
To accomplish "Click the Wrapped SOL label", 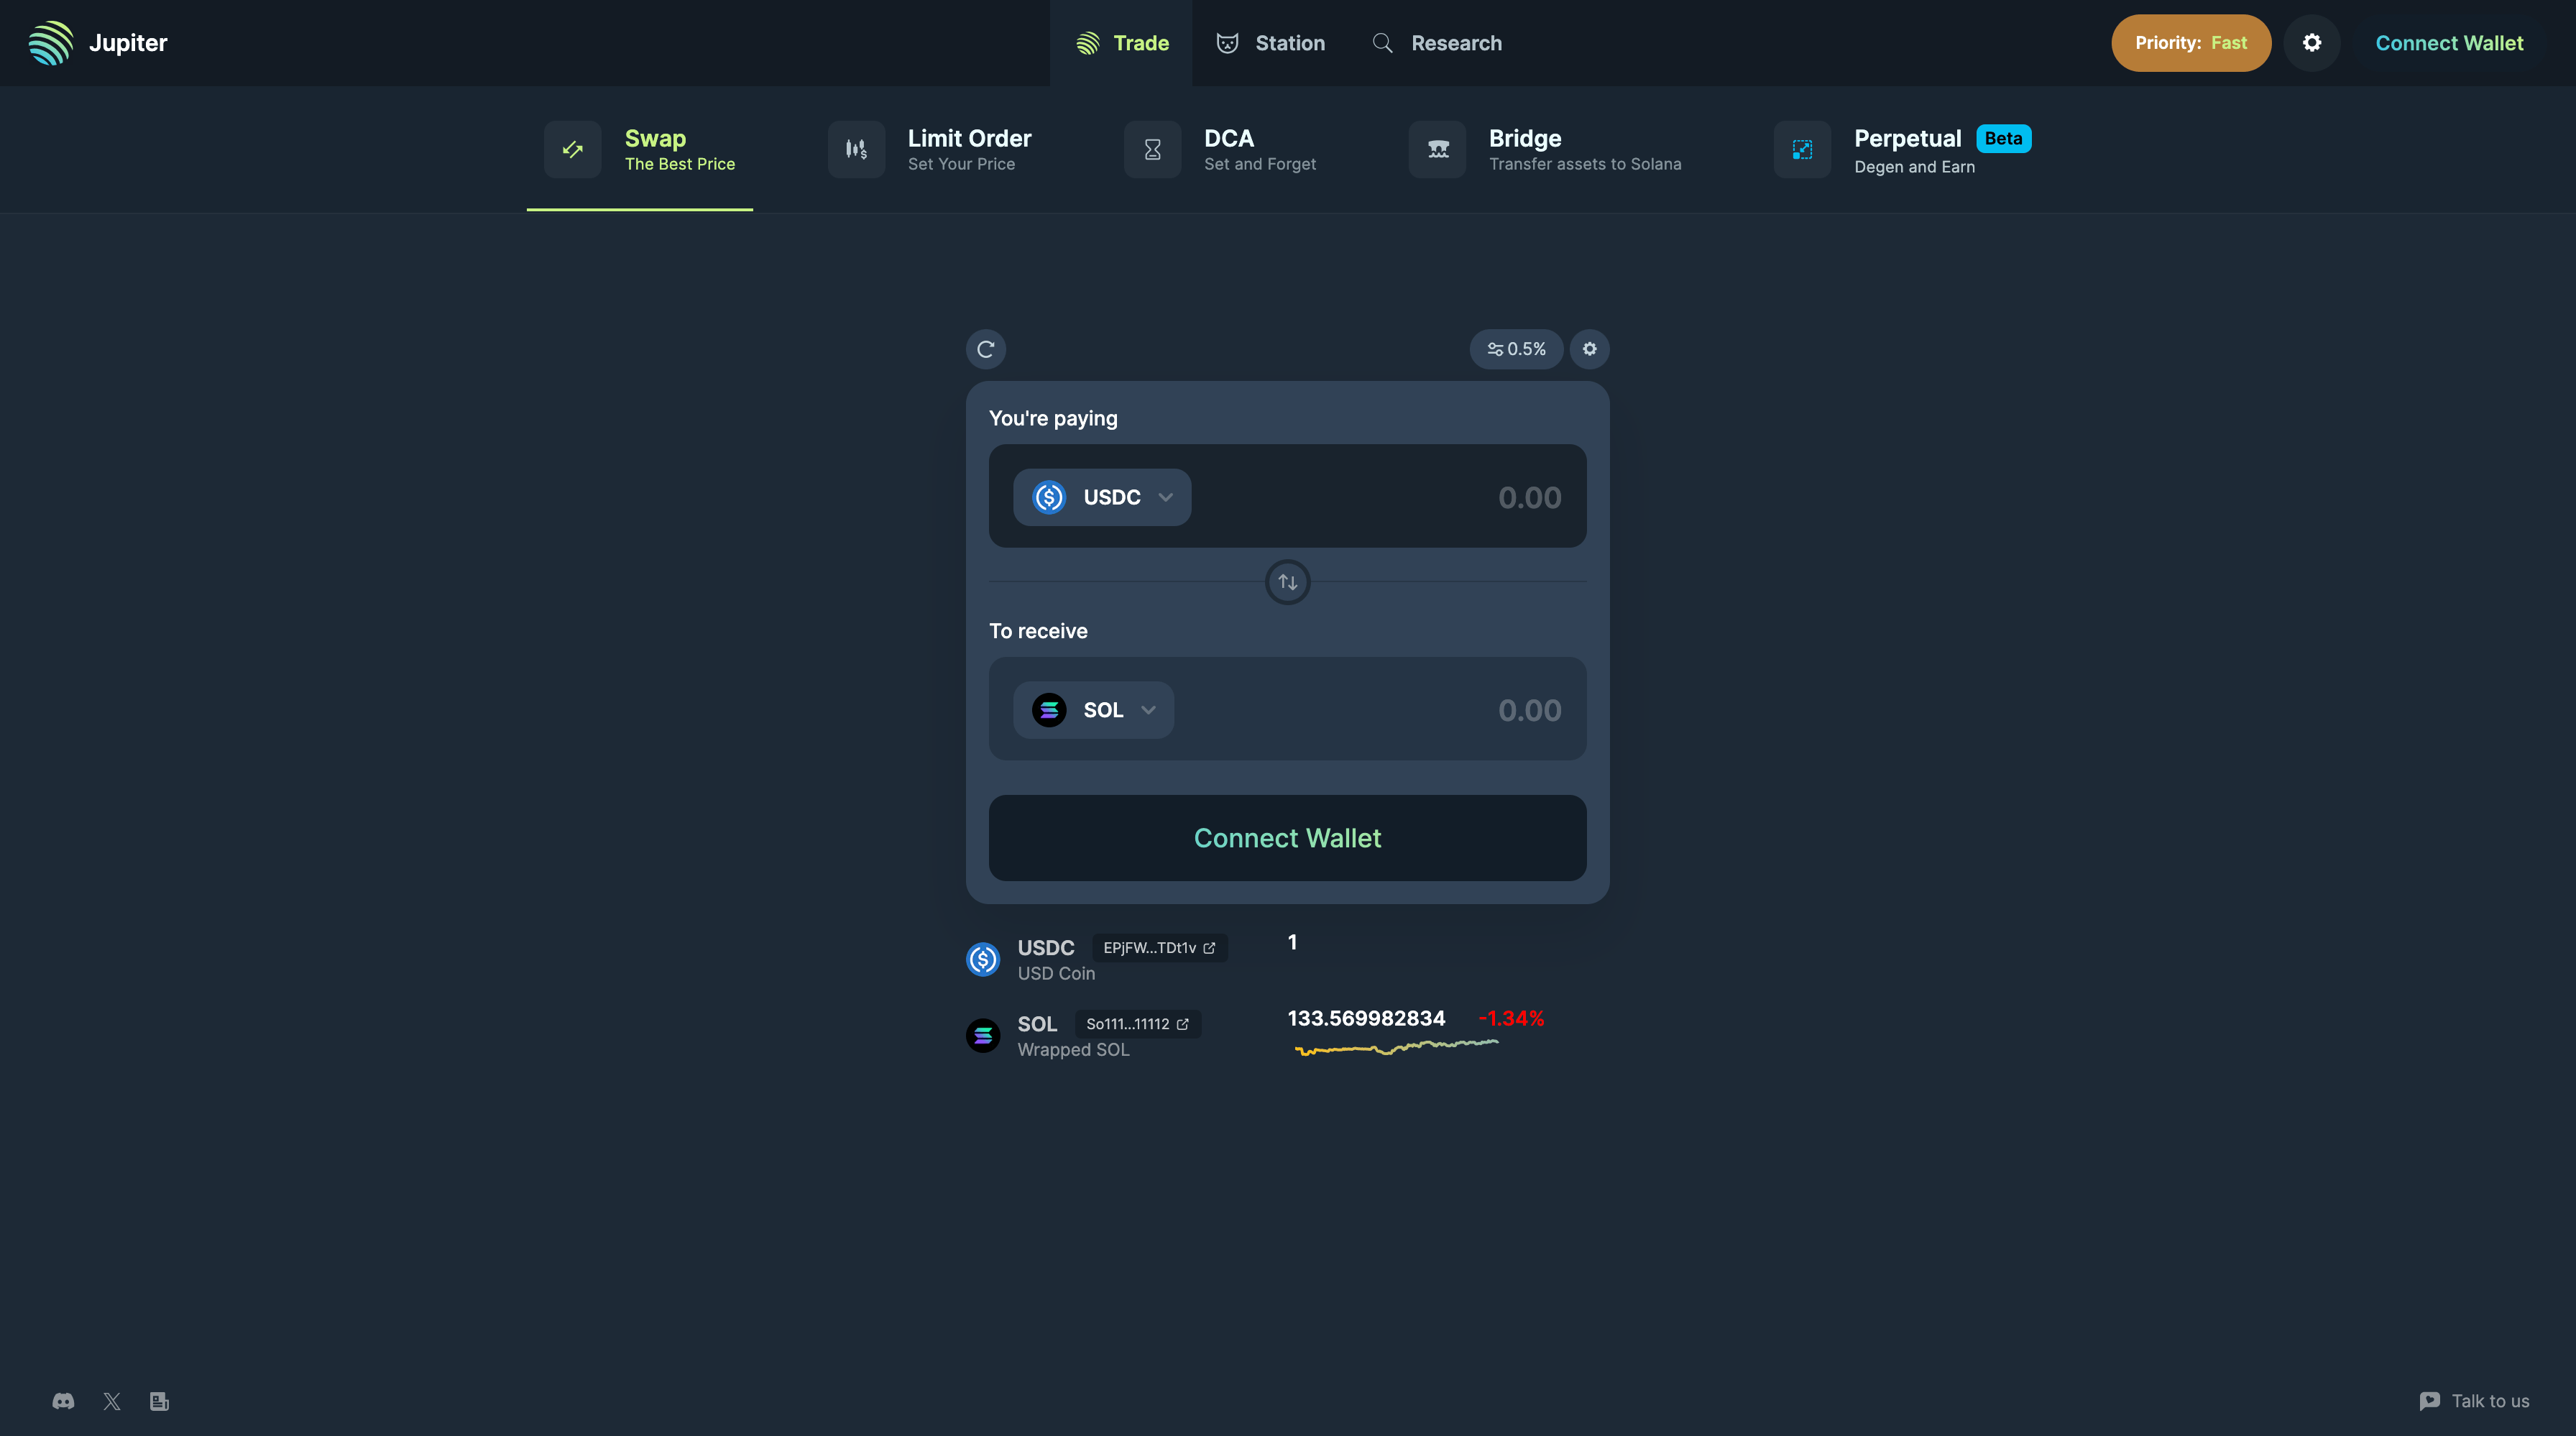I will [1073, 1049].
